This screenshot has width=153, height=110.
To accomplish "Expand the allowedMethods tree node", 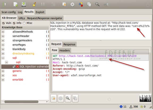I will (3, 32).
